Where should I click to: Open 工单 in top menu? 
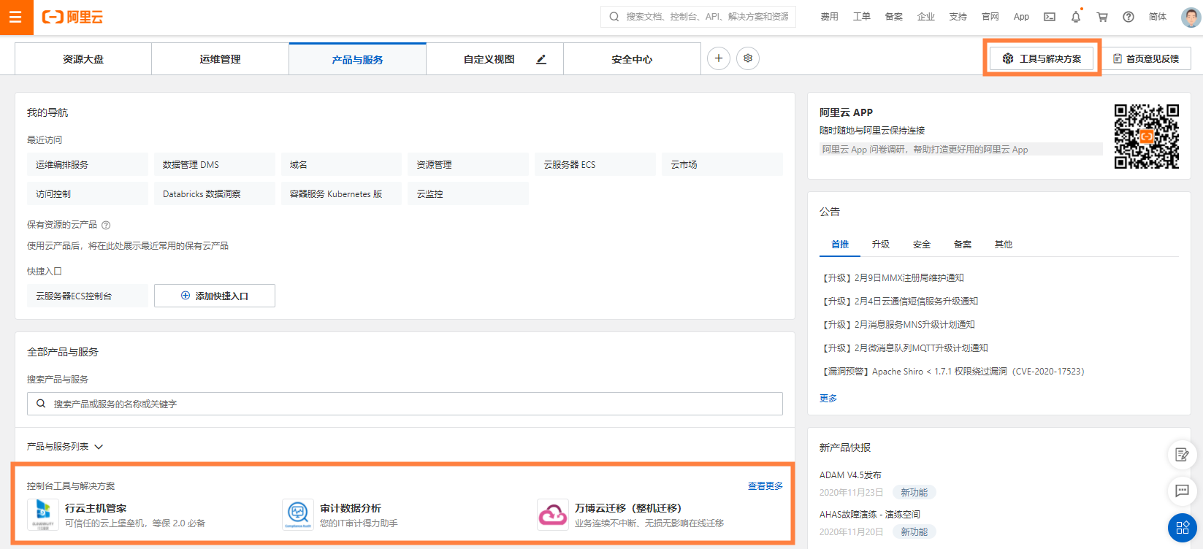click(x=861, y=17)
